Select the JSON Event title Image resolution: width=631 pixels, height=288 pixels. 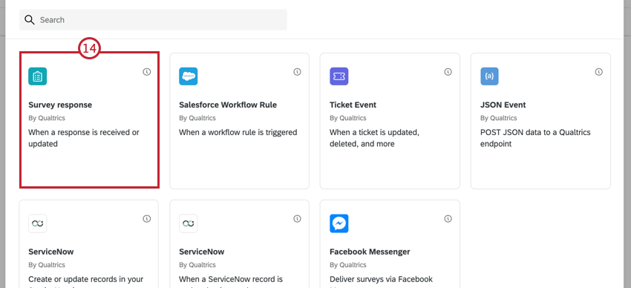503,105
